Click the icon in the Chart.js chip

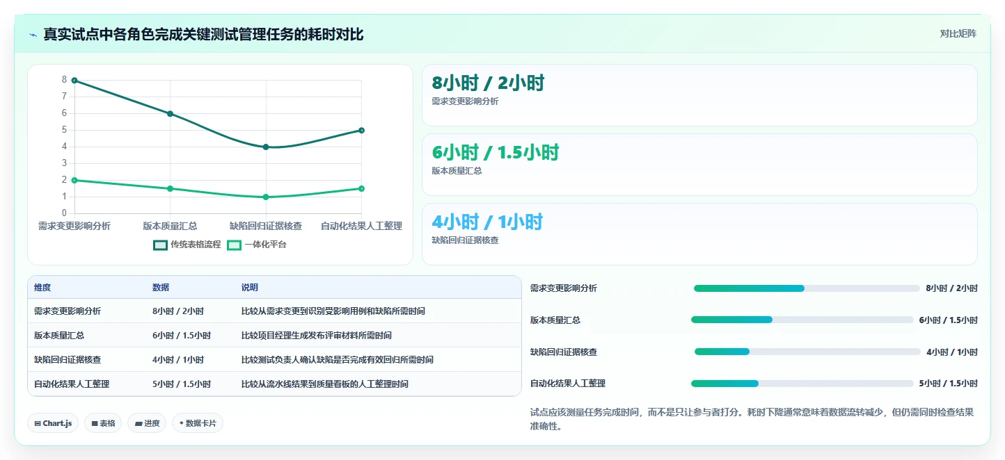[37, 423]
